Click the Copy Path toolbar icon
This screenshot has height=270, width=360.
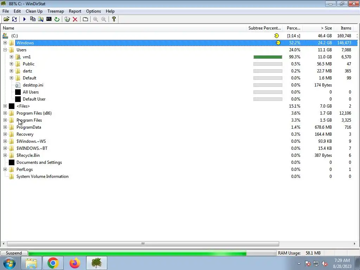[x=33, y=19]
